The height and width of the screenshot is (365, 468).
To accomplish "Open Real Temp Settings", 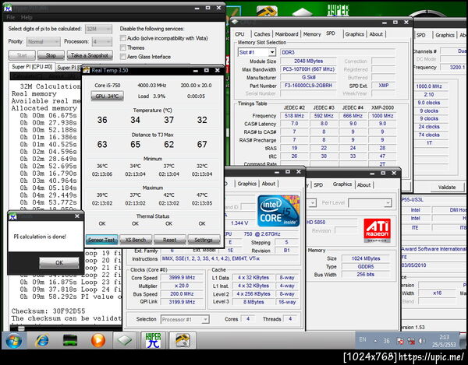I will tap(204, 240).
